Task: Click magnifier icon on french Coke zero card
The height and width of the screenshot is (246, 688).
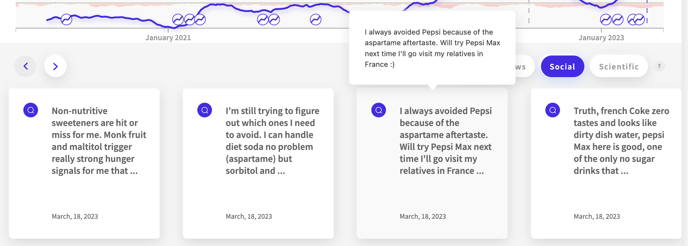Action: coord(553,110)
